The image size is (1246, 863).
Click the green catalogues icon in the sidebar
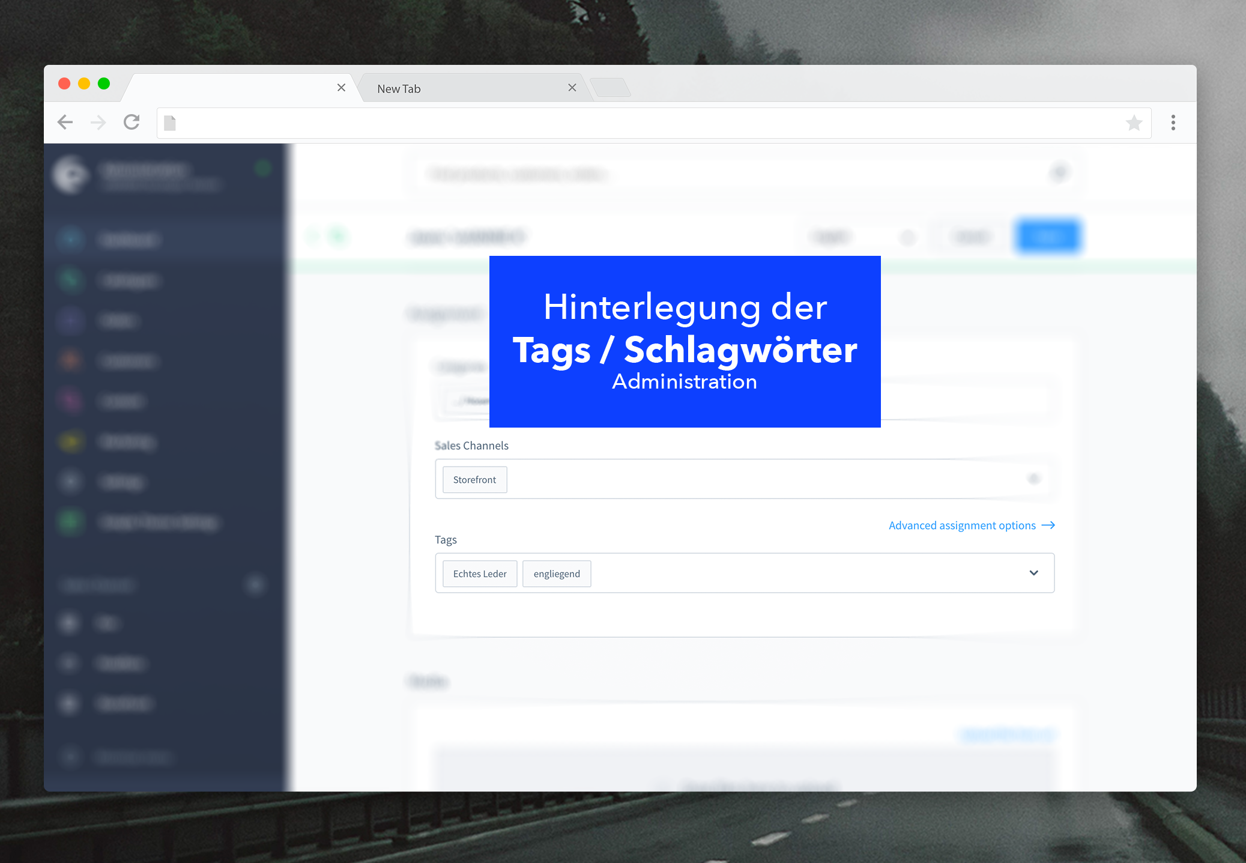(x=71, y=280)
